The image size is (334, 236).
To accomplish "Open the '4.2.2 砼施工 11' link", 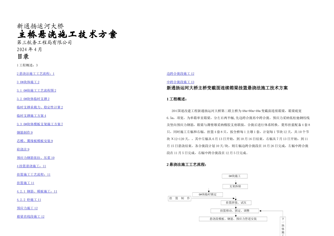I will [29, 200].
